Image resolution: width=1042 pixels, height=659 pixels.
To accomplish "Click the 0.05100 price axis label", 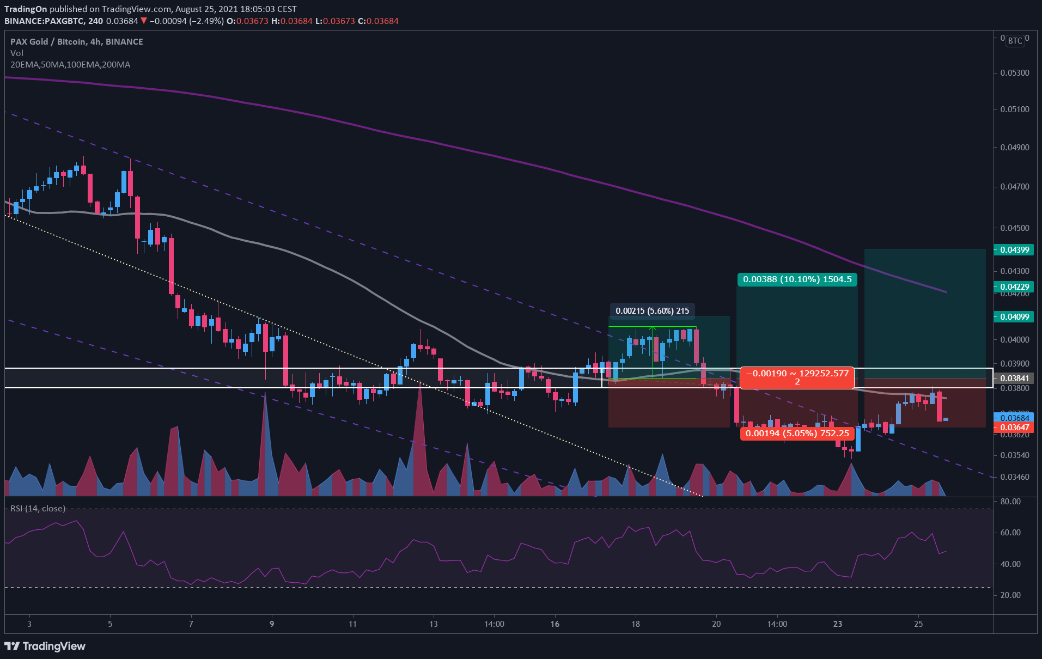I will tap(1015, 109).
